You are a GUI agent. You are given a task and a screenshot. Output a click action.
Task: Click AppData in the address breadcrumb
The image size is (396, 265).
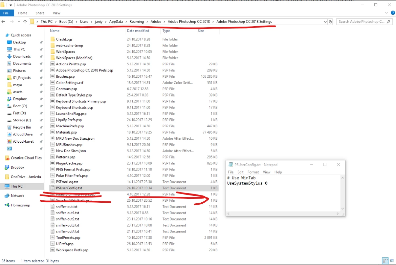click(x=116, y=22)
